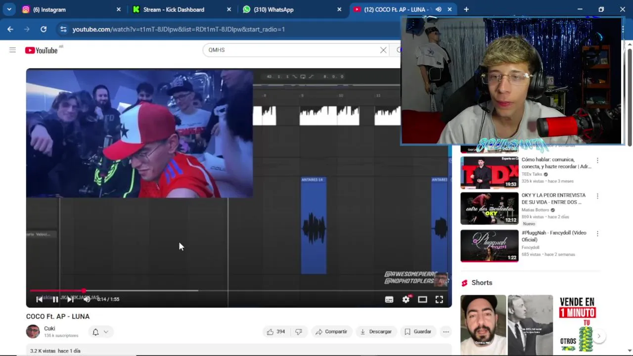Image resolution: width=633 pixels, height=356 pixels.
Task: Open the TEDx Cómo hablar video thumbnail
Action: (490, 173)
